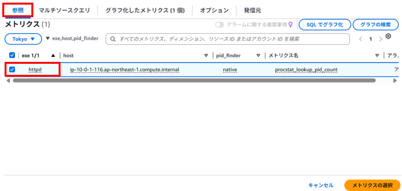Open the Tokyo region dropdown
The width and height of the screenshot is (402, 191).
pyautogui.click(x=23, y=39)
